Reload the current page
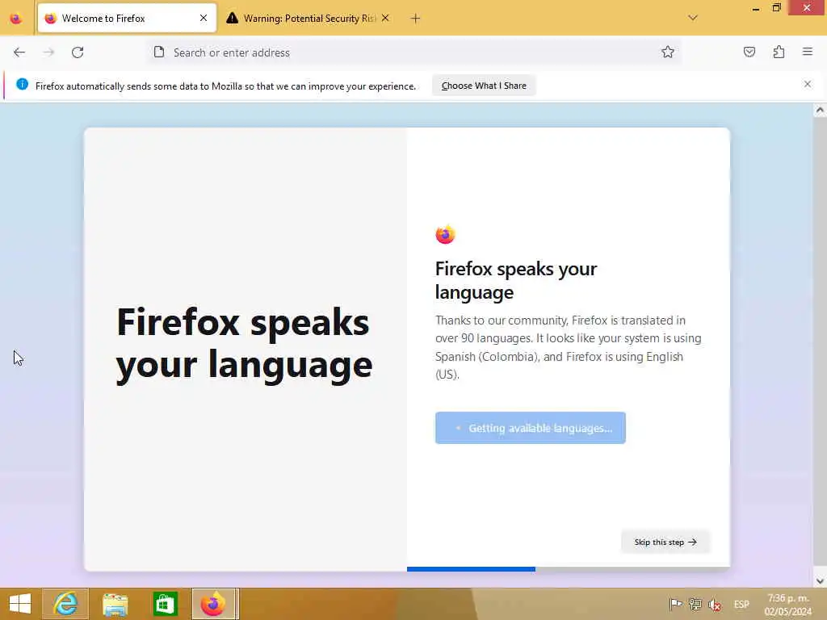 [x=78, y=52]
